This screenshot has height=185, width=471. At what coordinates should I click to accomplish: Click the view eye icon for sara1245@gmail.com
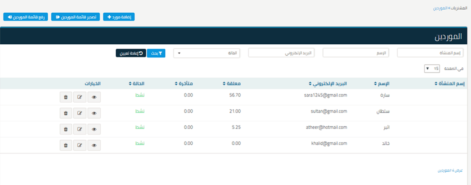pos(94,97)
